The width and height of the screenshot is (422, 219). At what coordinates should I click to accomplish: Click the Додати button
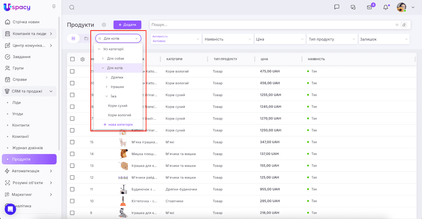coord(127,25)
